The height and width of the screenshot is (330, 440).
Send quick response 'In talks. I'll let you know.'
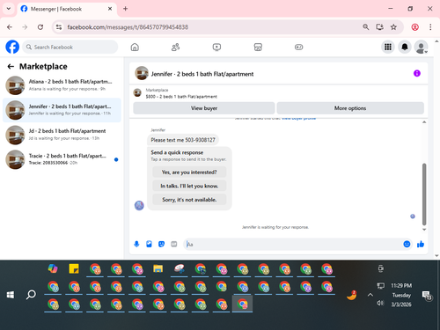(x=189, y=186)
